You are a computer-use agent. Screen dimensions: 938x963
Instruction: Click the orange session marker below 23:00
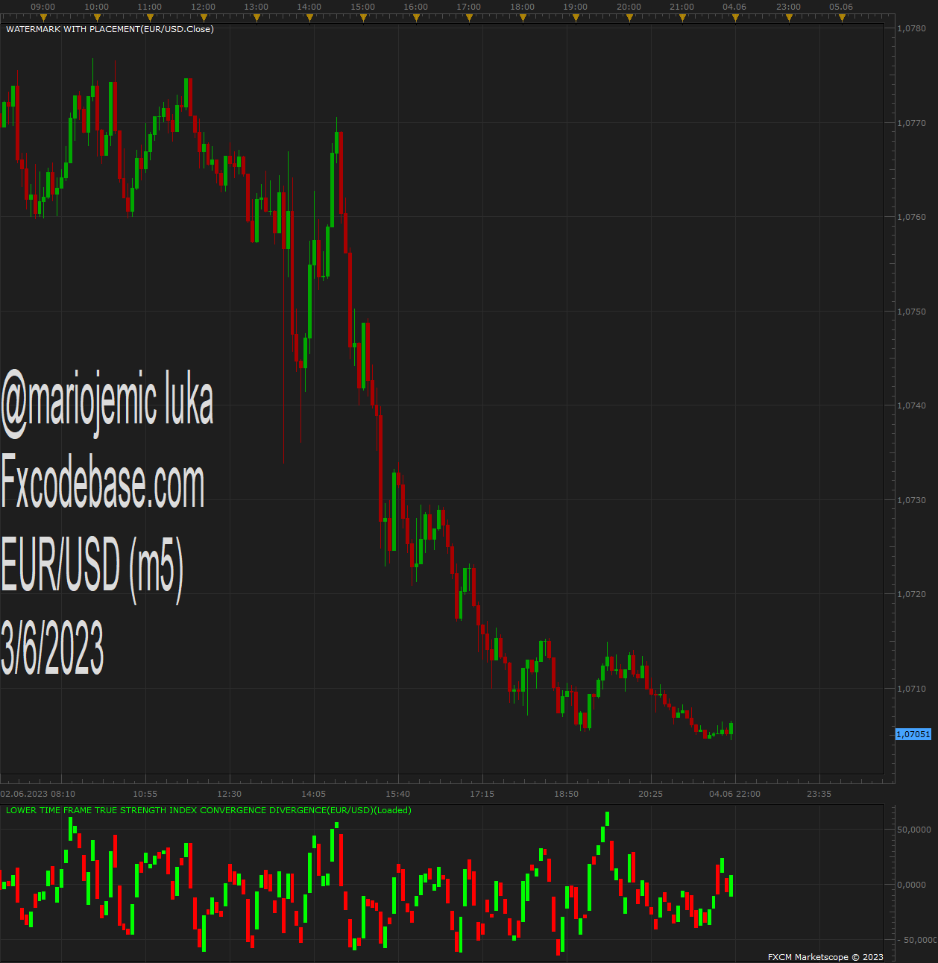click(x=789, y=17)
